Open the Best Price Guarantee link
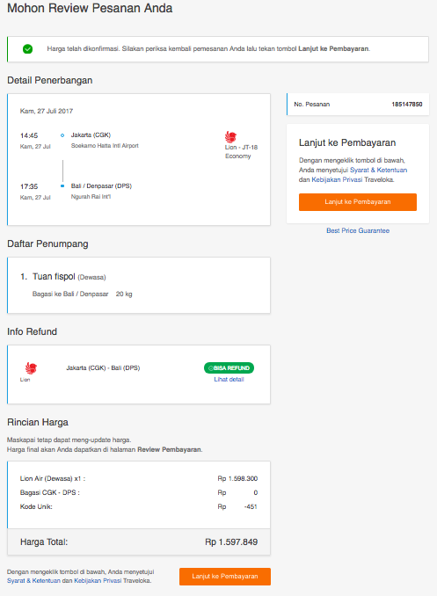The image size is (437, 596). 358,230
